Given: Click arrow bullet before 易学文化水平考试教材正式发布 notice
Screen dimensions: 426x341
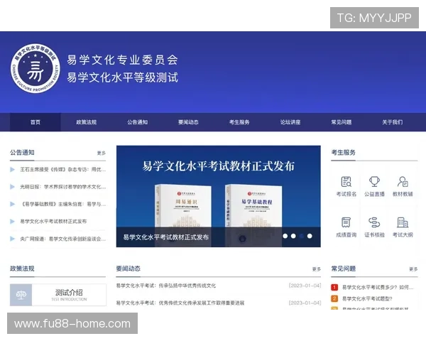Looking at the screenshot, I should point(12,222).
